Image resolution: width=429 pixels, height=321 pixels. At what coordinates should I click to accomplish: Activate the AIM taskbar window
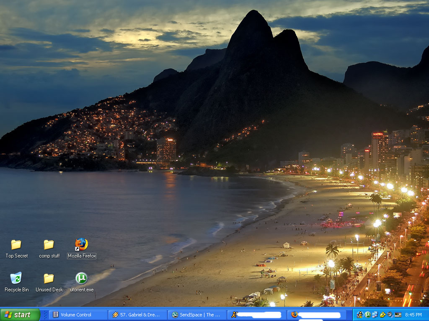tap(256, 315)
